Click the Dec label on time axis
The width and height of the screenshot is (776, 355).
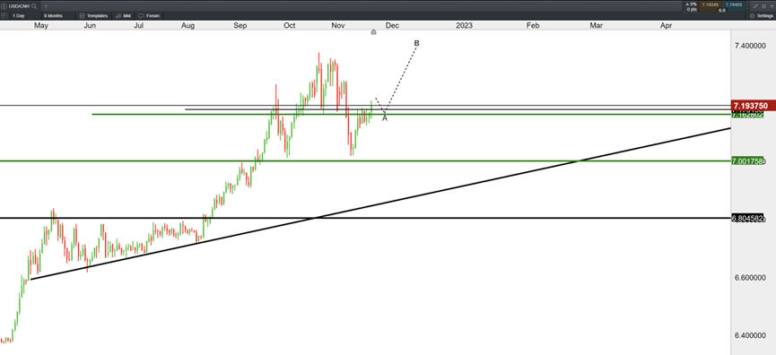pyautogui.click(x=393, y=26)
